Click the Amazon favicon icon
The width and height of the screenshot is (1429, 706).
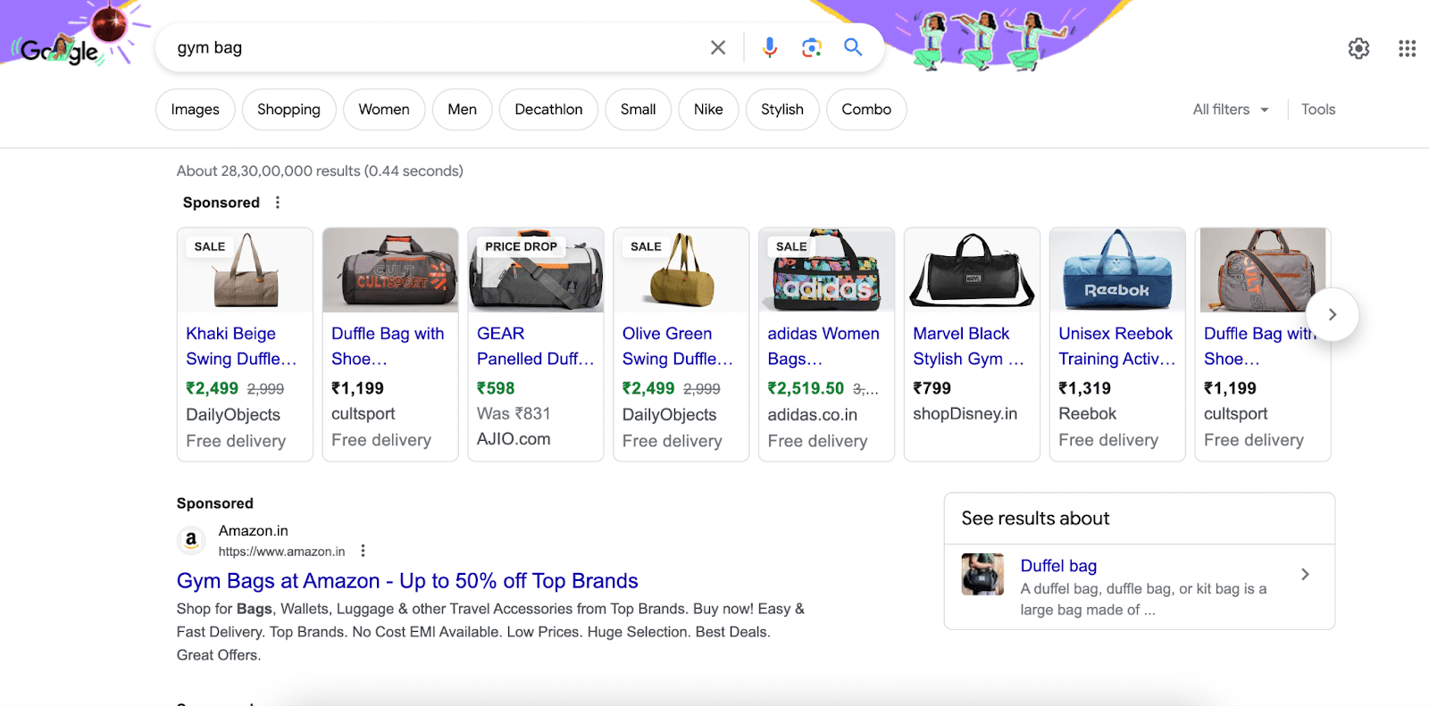[x=190, y=540]
